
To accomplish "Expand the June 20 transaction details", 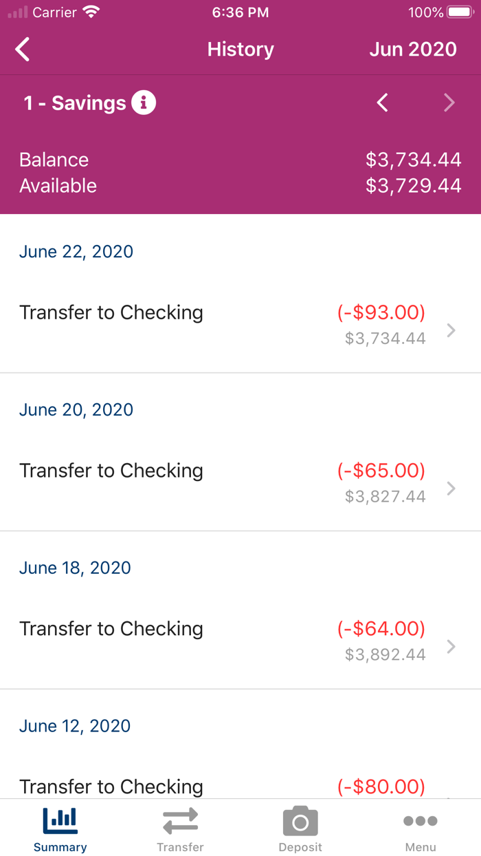I will 451,489.
